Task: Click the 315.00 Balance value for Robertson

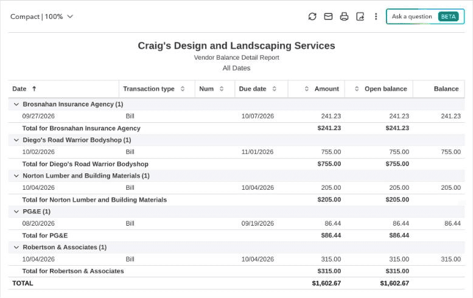Action: click(450, 259)
